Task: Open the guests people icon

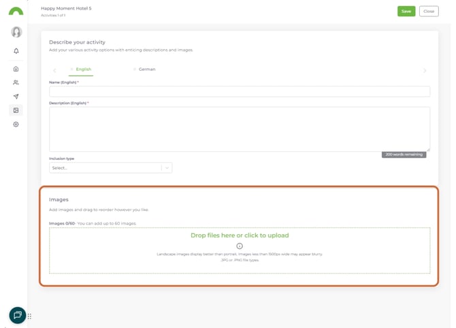Action: 16,82
